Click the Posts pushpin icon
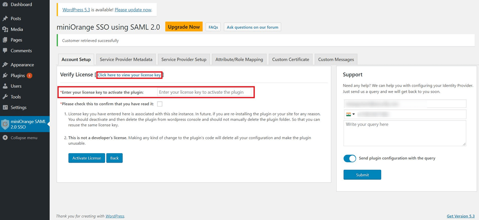This screenshot has width=479, height=220. click(x=5, y=19)
